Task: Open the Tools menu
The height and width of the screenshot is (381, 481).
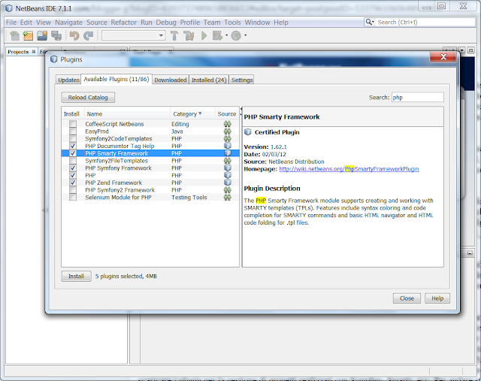Action: 232,23
